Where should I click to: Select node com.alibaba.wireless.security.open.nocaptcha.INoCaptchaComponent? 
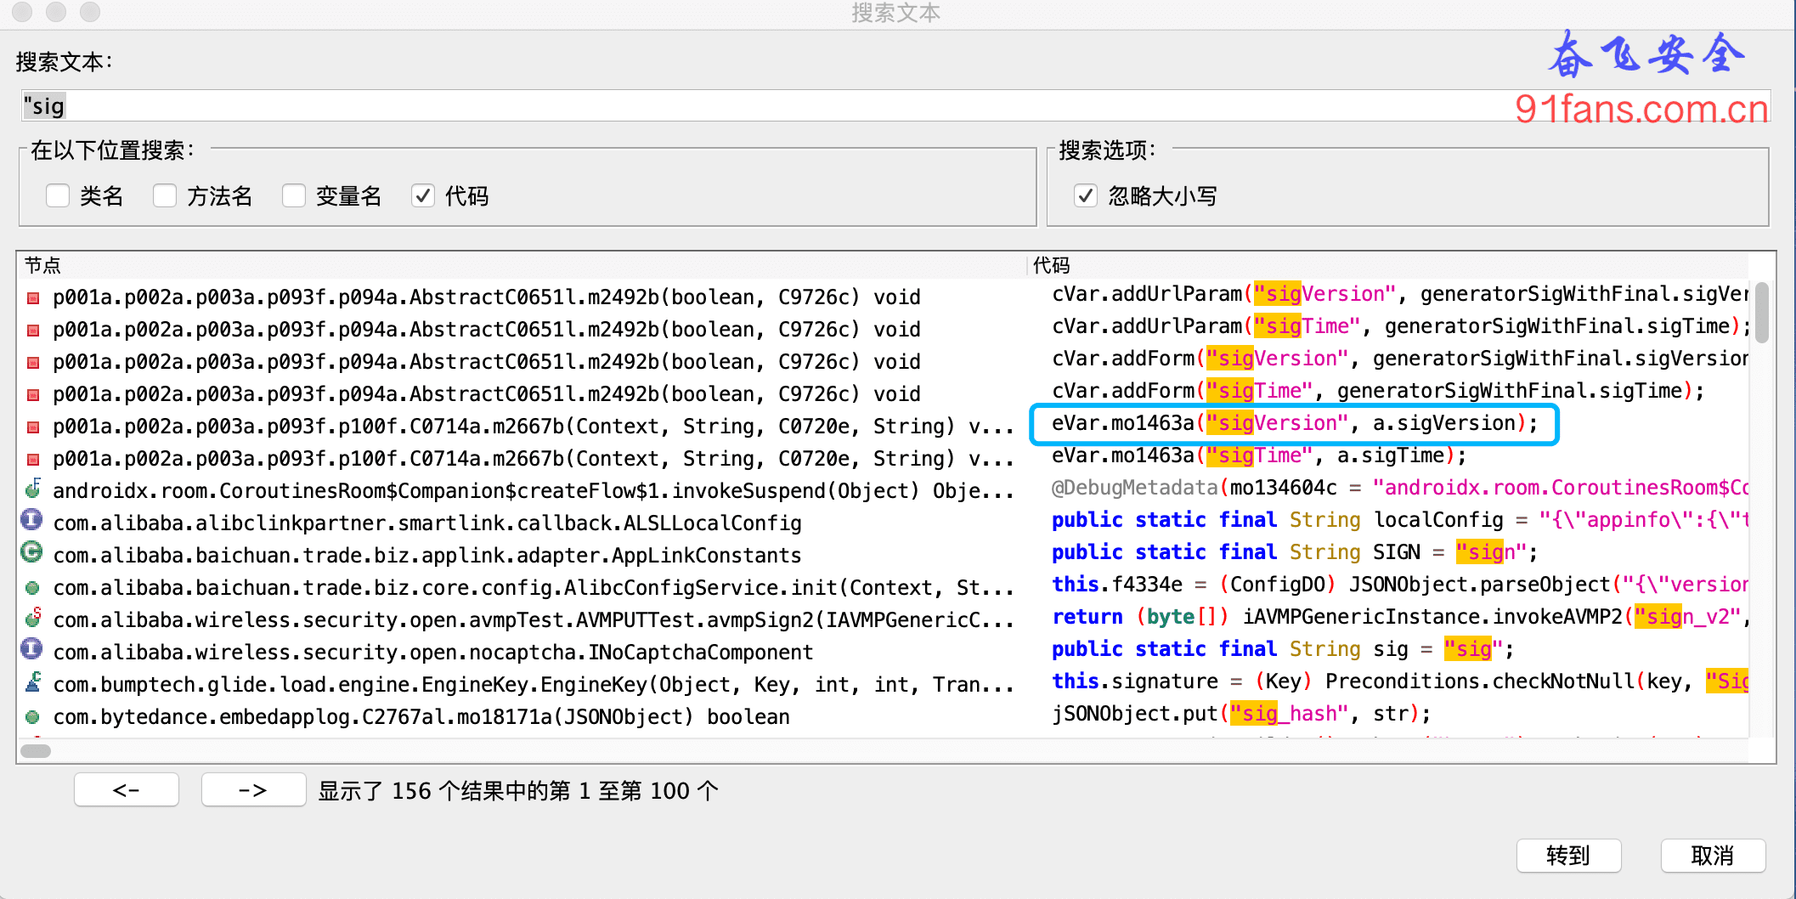coord(433,653)
